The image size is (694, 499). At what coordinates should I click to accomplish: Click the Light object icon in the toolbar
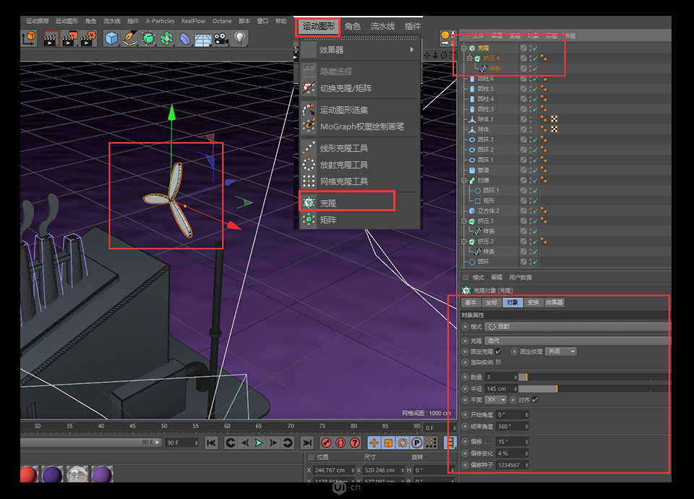click(239, 38)
